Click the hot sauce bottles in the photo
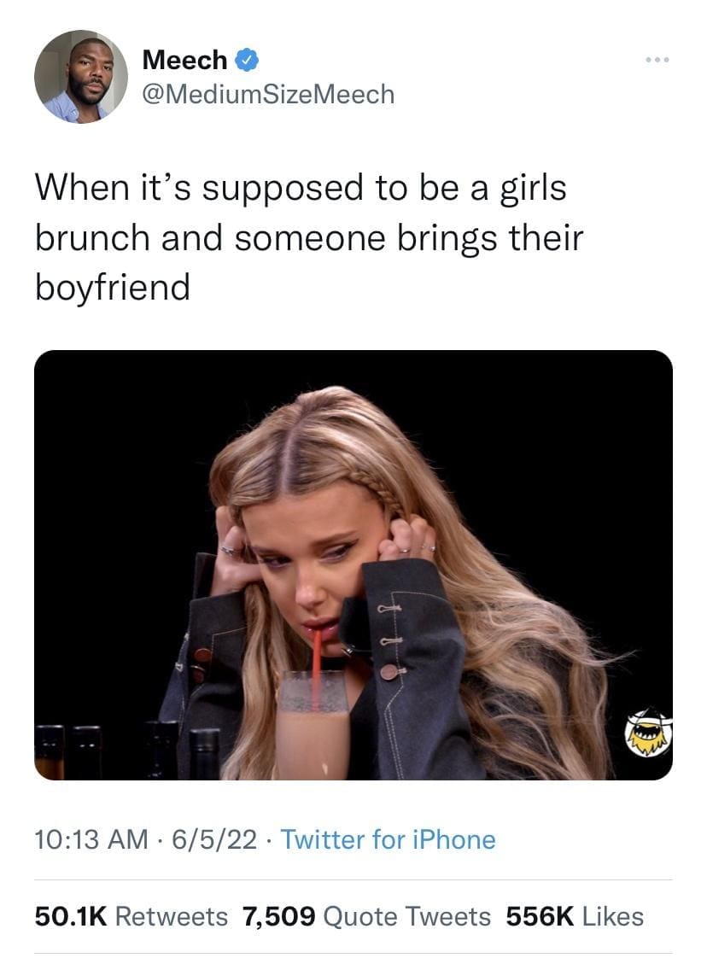Image resolution: width=707 pixels, height=964 pixels. click(x=128, y=752)
